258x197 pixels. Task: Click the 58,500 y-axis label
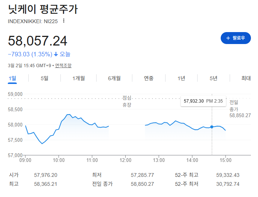[x=15, y=109]
